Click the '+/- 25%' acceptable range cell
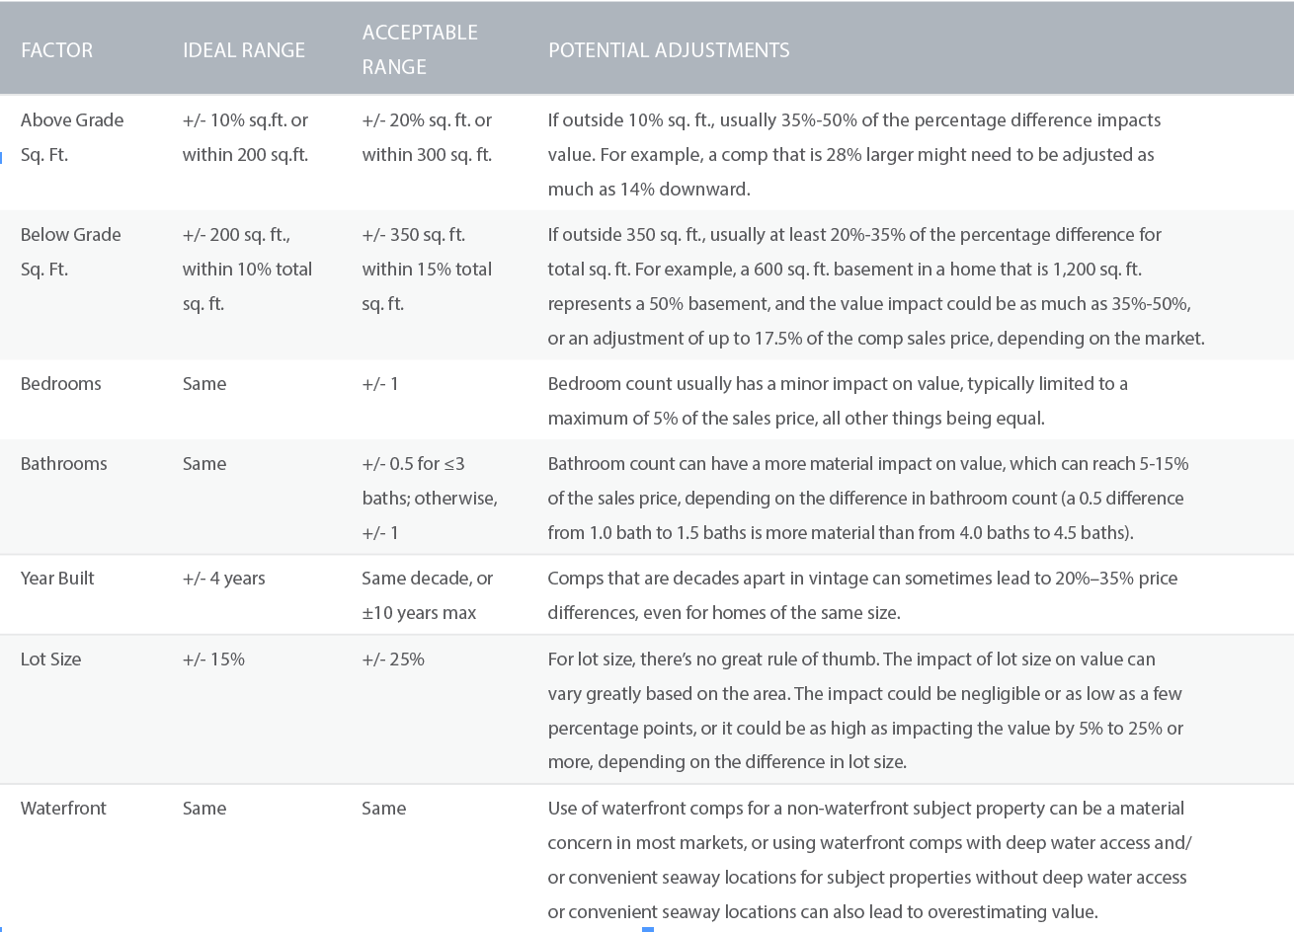Viewport: 1294px width, 932px height. point(393,659)
